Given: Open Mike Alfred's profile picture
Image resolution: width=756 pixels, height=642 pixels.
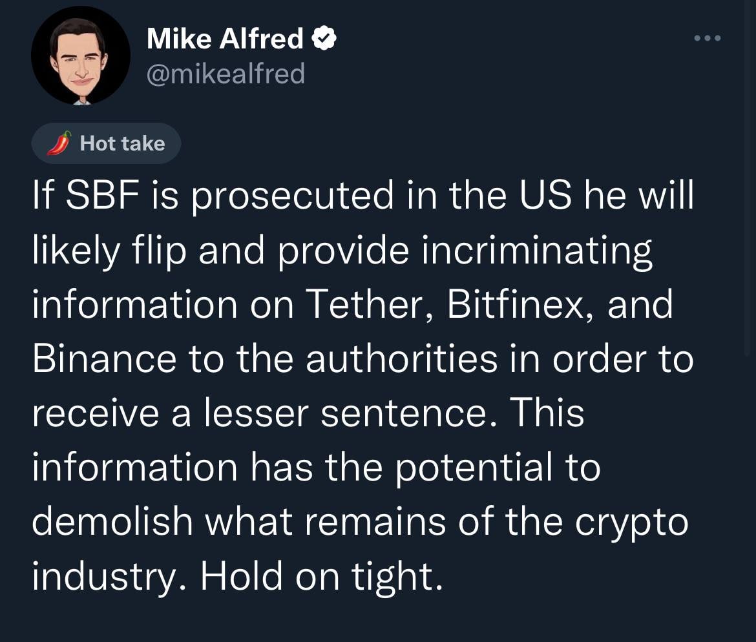Looking at the screenshot, I should click(x=80, y=56).
